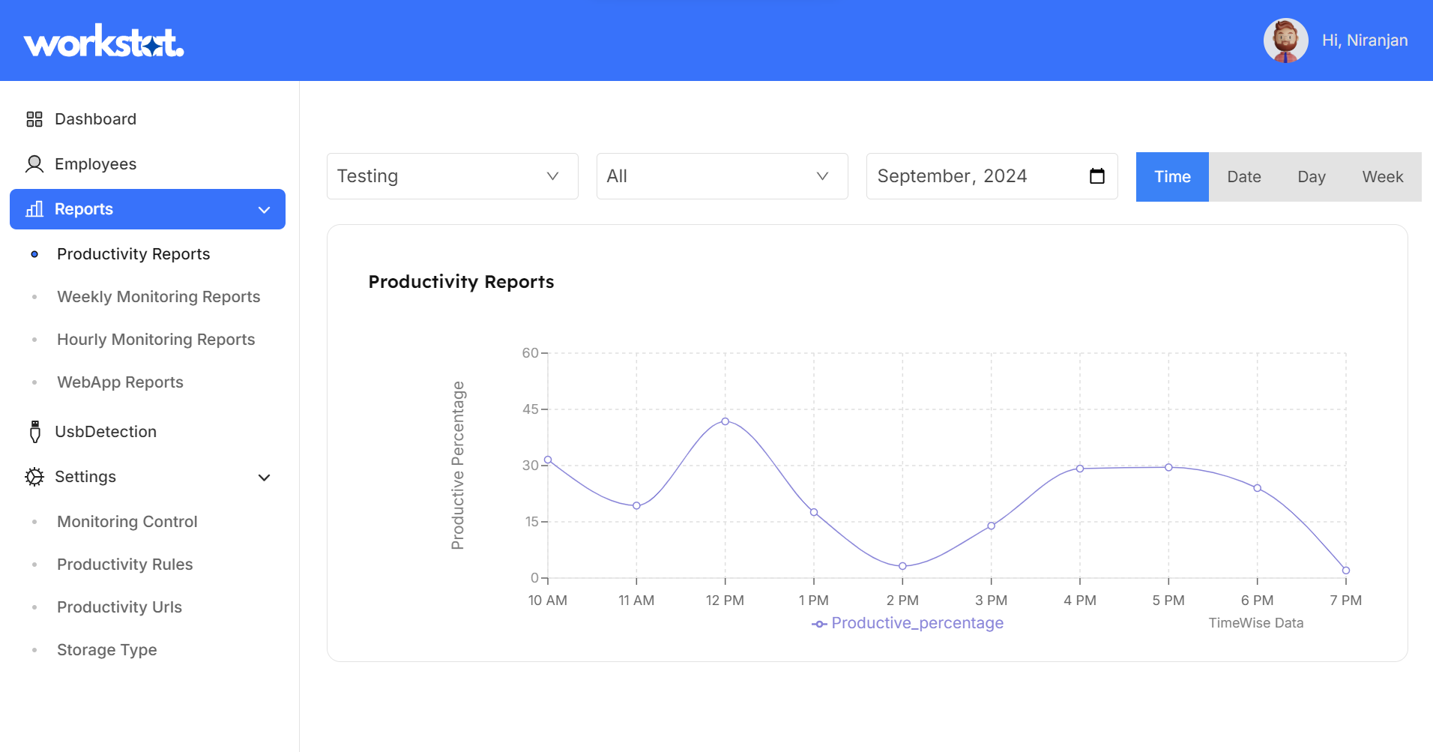Open UsbDetection via the USB icon

tap(34, 431)
